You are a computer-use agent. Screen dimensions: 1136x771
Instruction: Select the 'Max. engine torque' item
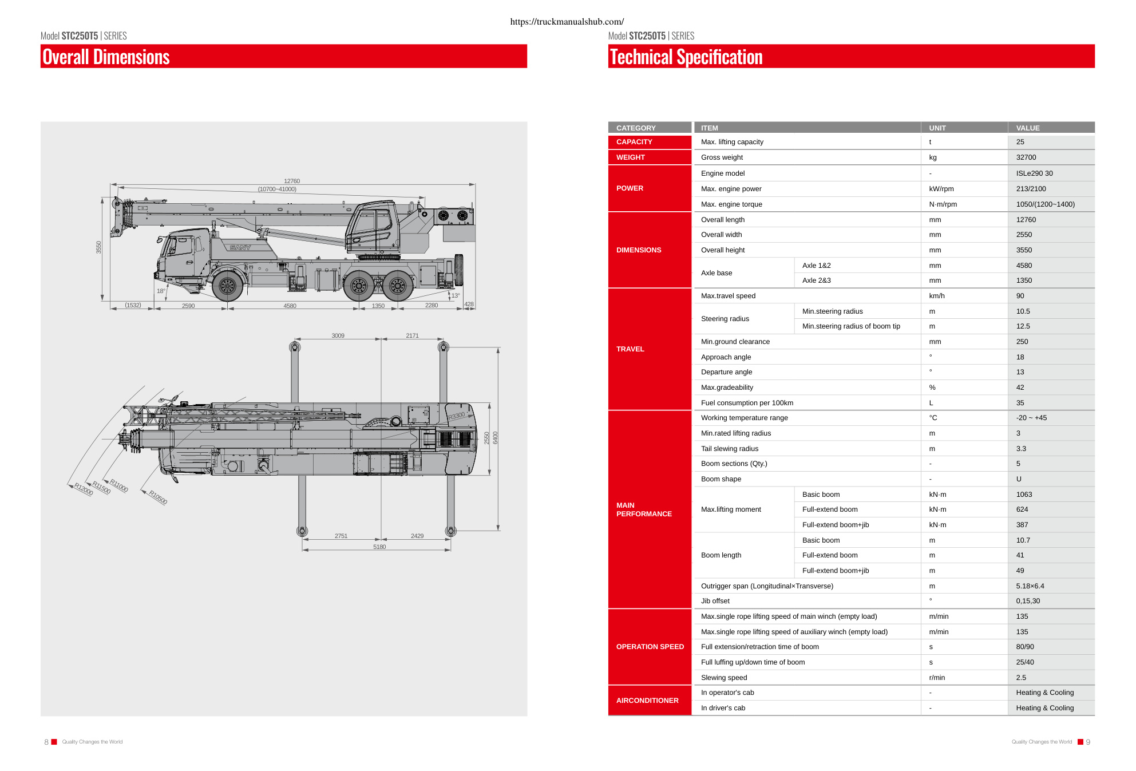[731, 204]
